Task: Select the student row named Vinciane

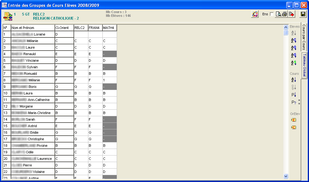Action: 60,60
